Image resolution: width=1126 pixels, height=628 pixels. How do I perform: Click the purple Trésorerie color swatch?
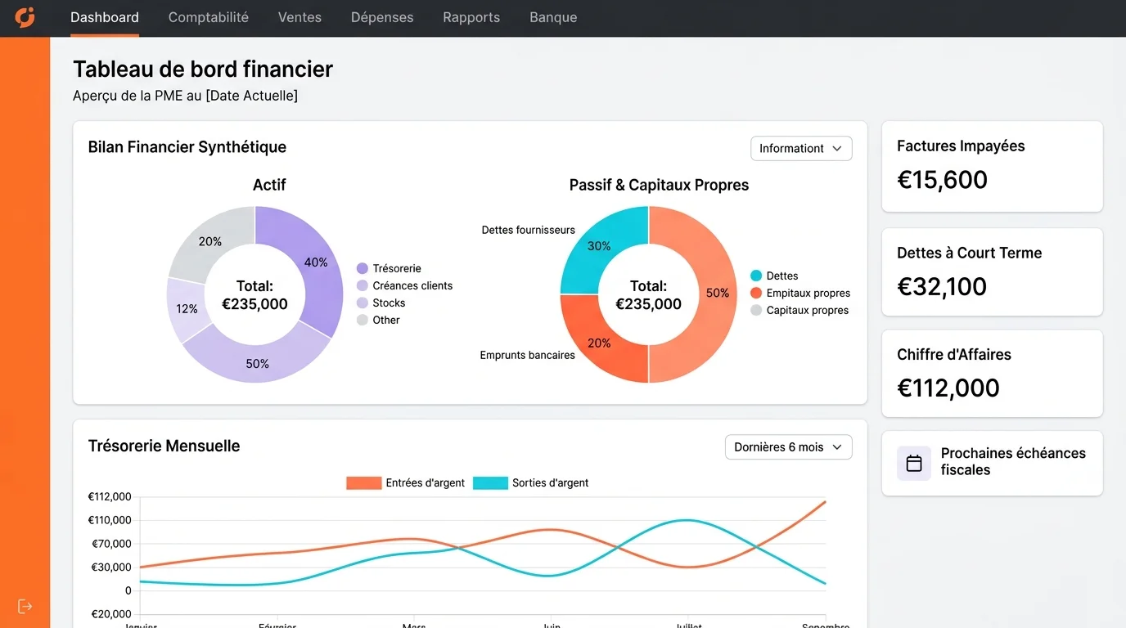(x=363, y=268)
